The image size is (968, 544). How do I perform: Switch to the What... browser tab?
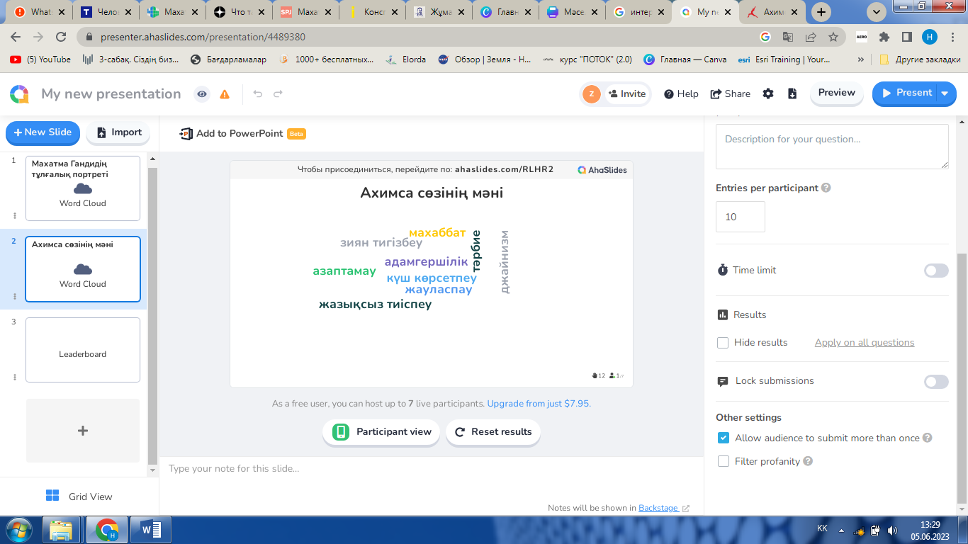(41, 12)
